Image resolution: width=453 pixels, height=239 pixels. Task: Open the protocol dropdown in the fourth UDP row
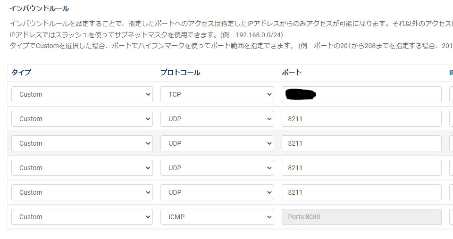click(x=217, y=192)
